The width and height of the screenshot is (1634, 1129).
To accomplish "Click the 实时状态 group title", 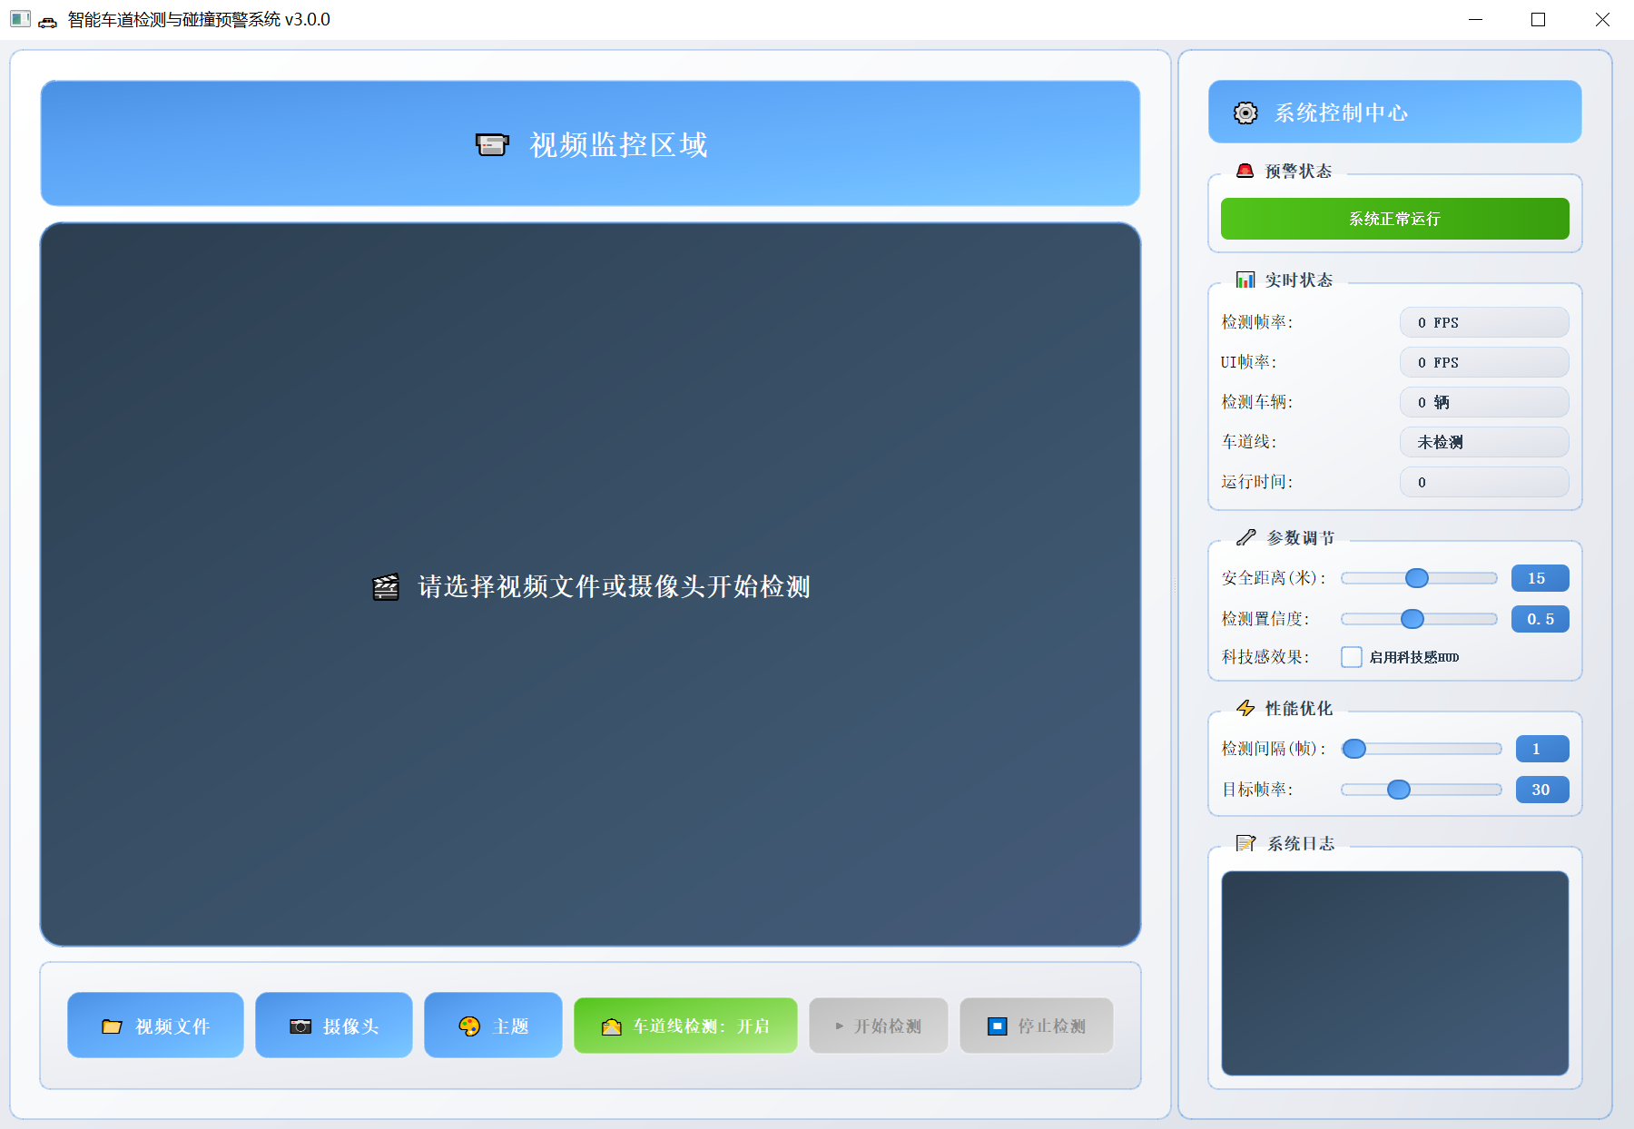I will point(1299,280).
